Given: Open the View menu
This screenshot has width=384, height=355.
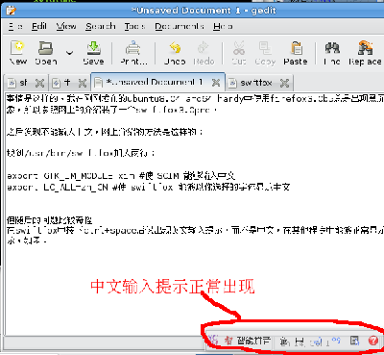Looking at the screenshot, I should pos(66,26).
